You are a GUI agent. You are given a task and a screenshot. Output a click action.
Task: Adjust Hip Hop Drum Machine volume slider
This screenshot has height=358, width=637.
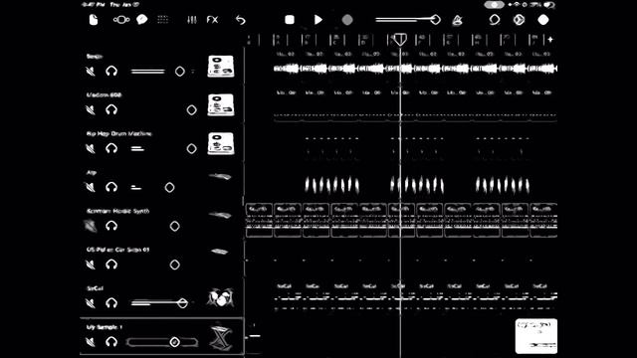coord(164,148)
